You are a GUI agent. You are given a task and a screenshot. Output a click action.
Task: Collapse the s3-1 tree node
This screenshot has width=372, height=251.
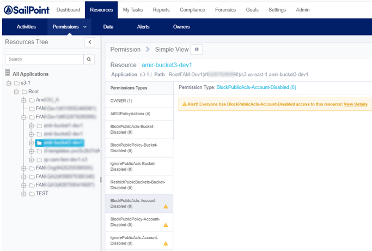click(x=9, y=83)
